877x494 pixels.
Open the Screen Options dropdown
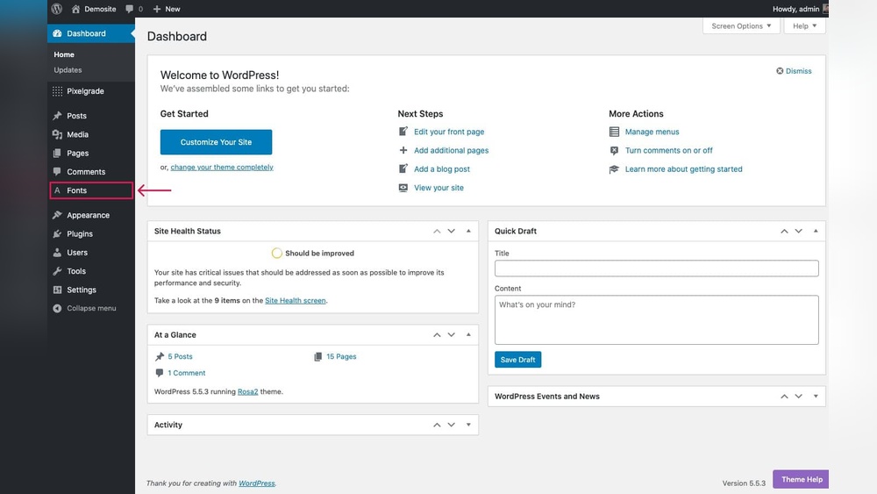pyautogui.click(x=741, y=25)
